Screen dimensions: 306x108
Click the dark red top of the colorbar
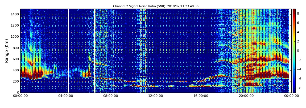pyautogui.click(x=294, y=11)
